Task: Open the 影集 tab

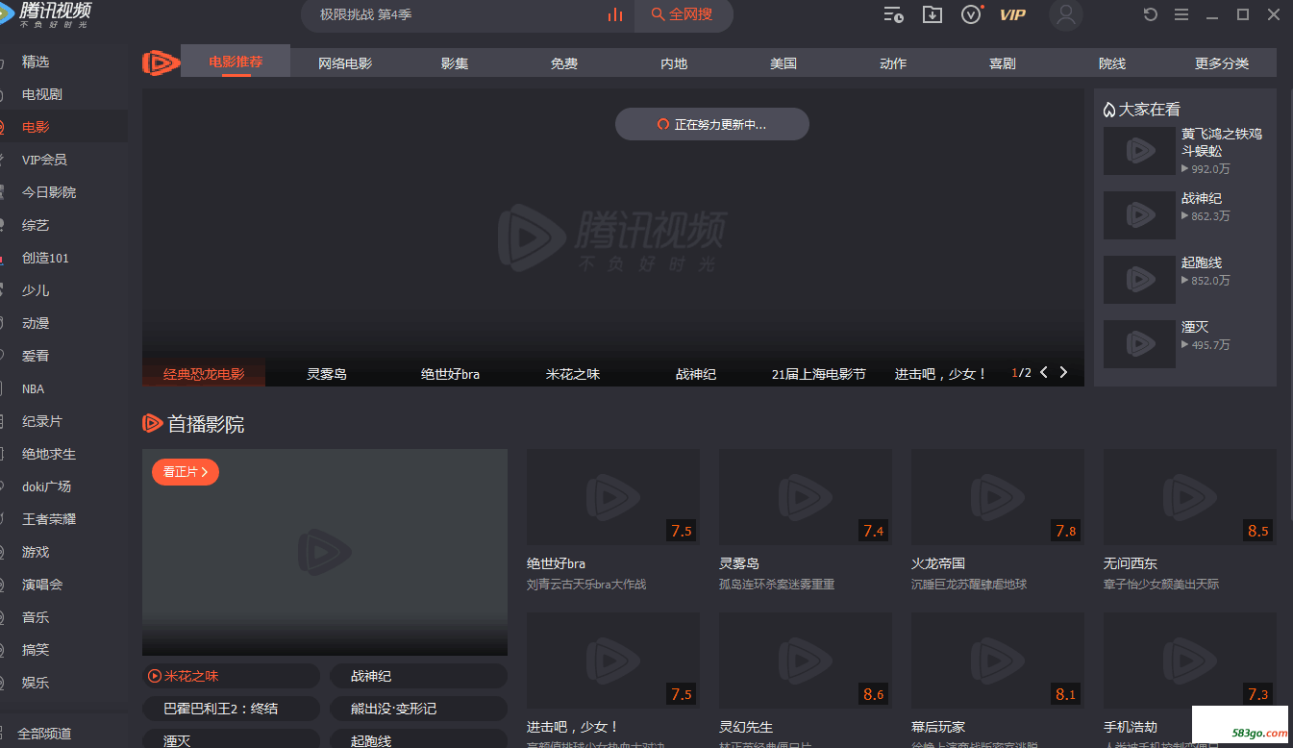Action: pyautogui.click(x=455, y=63)
